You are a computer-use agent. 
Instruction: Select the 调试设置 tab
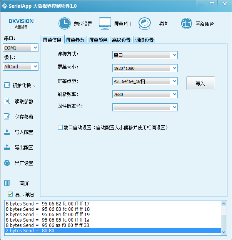coord(145,40)
